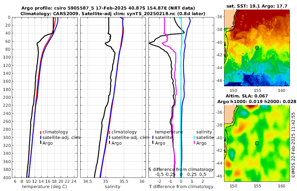This screenshot has height=191, width=297.
Task: Click the Argo float marker on the SLA map
Action: 257,143
